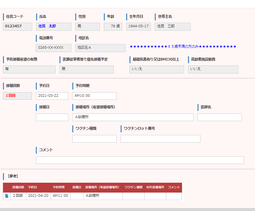Click the empty 医師名 input field
This screenshot has width=255, height=211.
[x=220, y=117]
